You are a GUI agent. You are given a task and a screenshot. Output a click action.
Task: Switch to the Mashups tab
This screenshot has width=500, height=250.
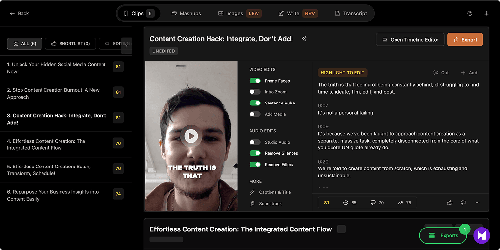pos(186,13)
